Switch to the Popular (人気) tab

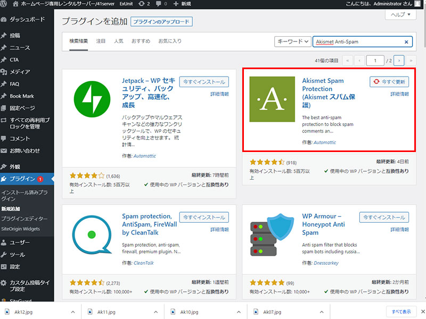point(118,41)
